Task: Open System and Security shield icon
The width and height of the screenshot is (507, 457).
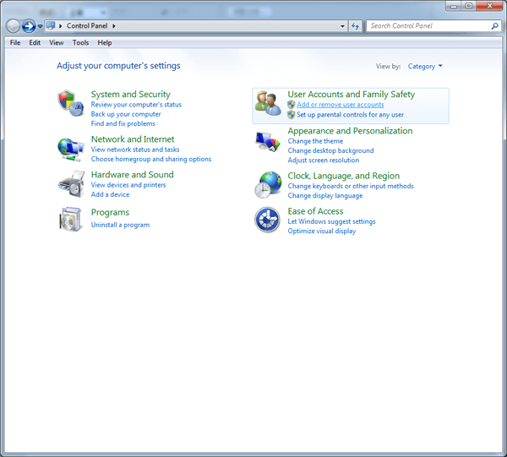Action: 70,103
